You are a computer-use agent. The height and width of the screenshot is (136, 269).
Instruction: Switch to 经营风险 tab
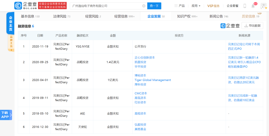coord(93,16)
